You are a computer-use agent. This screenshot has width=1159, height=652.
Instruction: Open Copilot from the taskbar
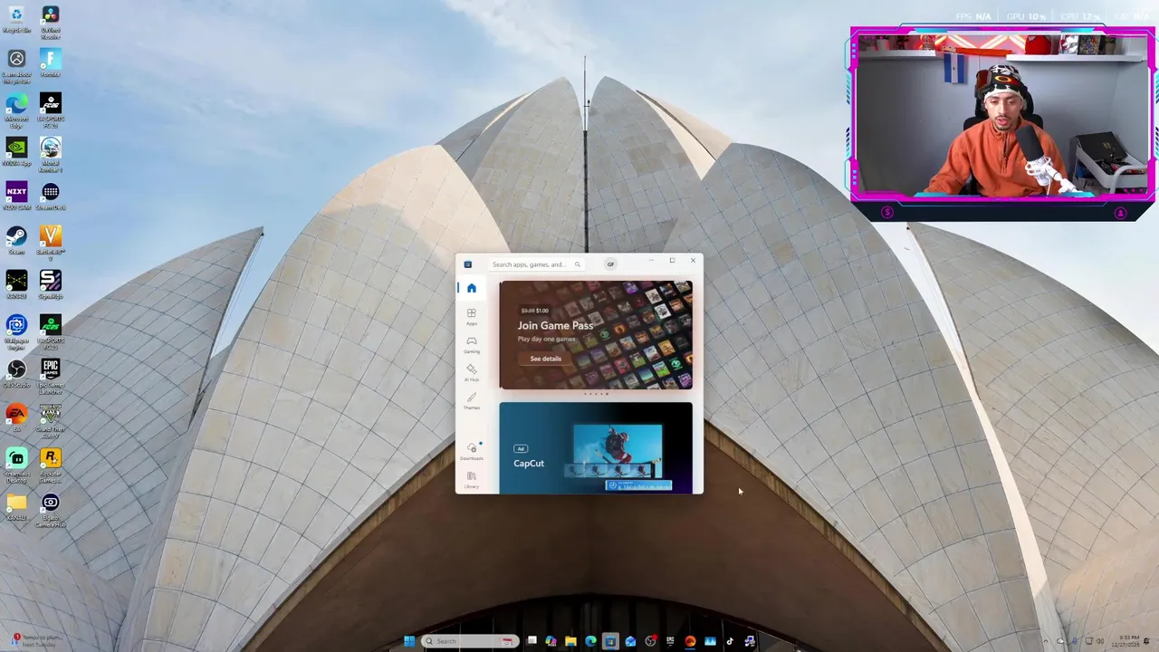point(551,641)
